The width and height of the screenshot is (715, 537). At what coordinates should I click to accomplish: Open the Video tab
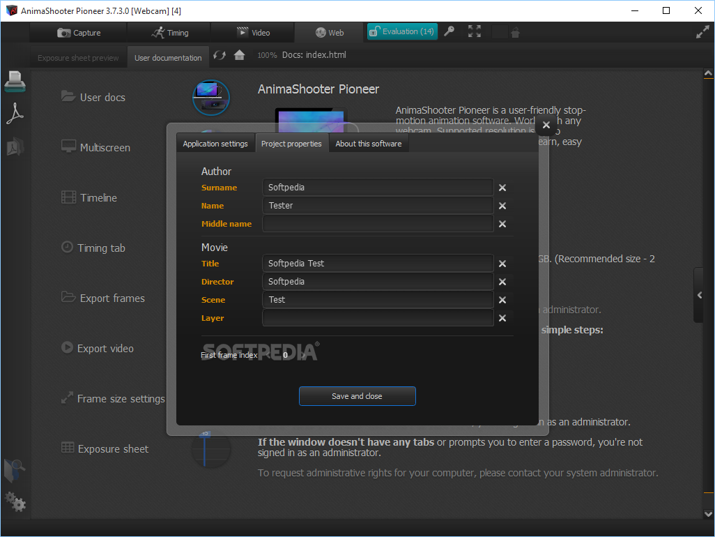point(253,32)
